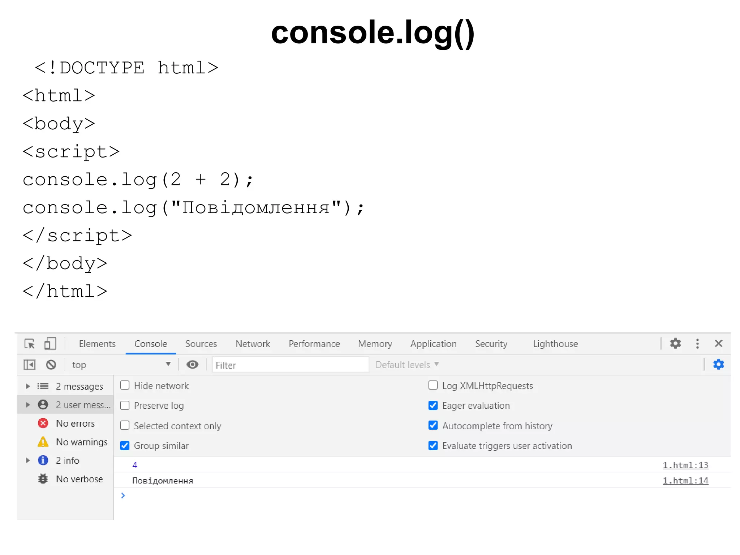Check the Preserve log option

coord(125,405)
